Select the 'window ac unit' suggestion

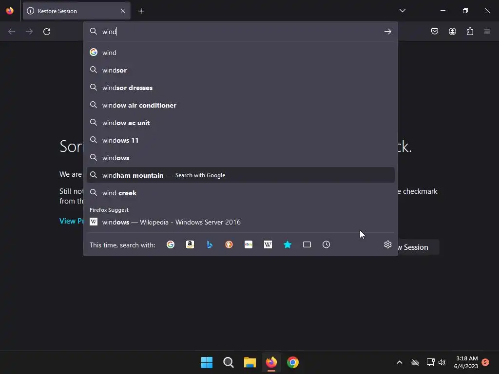tap(241, 122)
